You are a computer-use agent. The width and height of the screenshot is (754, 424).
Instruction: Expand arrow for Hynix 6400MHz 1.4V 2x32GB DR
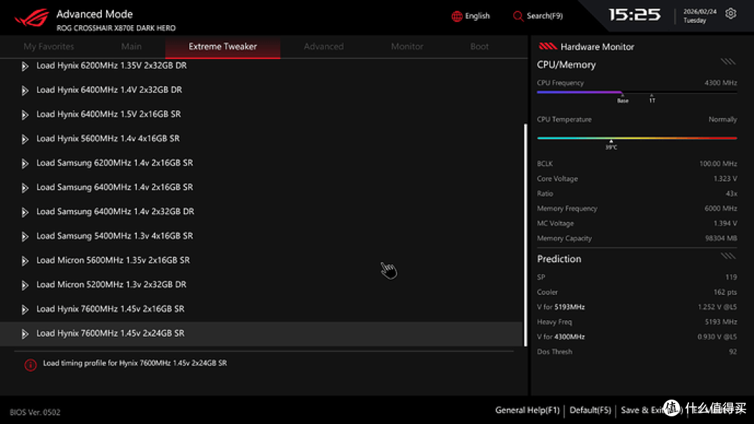pos(25,90)
